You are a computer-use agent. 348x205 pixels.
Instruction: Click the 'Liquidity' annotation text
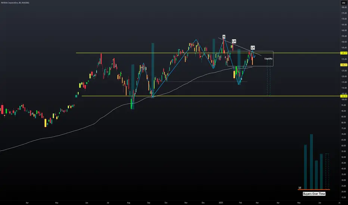[268, 59]
